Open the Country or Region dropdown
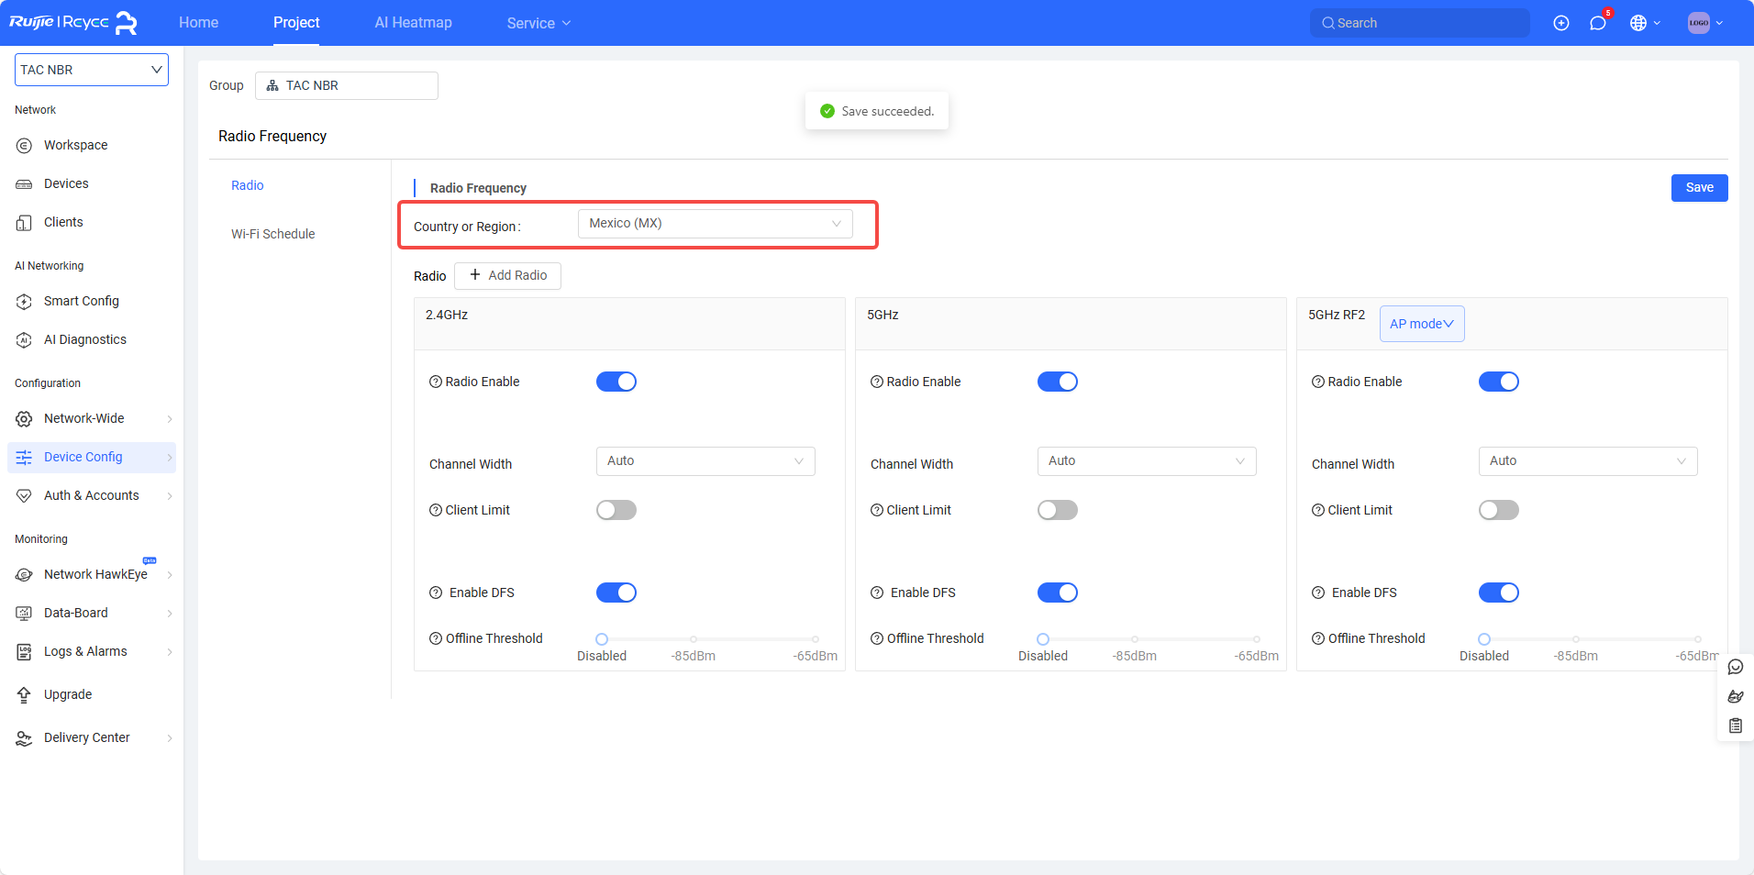The height and width of the screenshot is (875, 1754). click(715, 224)
